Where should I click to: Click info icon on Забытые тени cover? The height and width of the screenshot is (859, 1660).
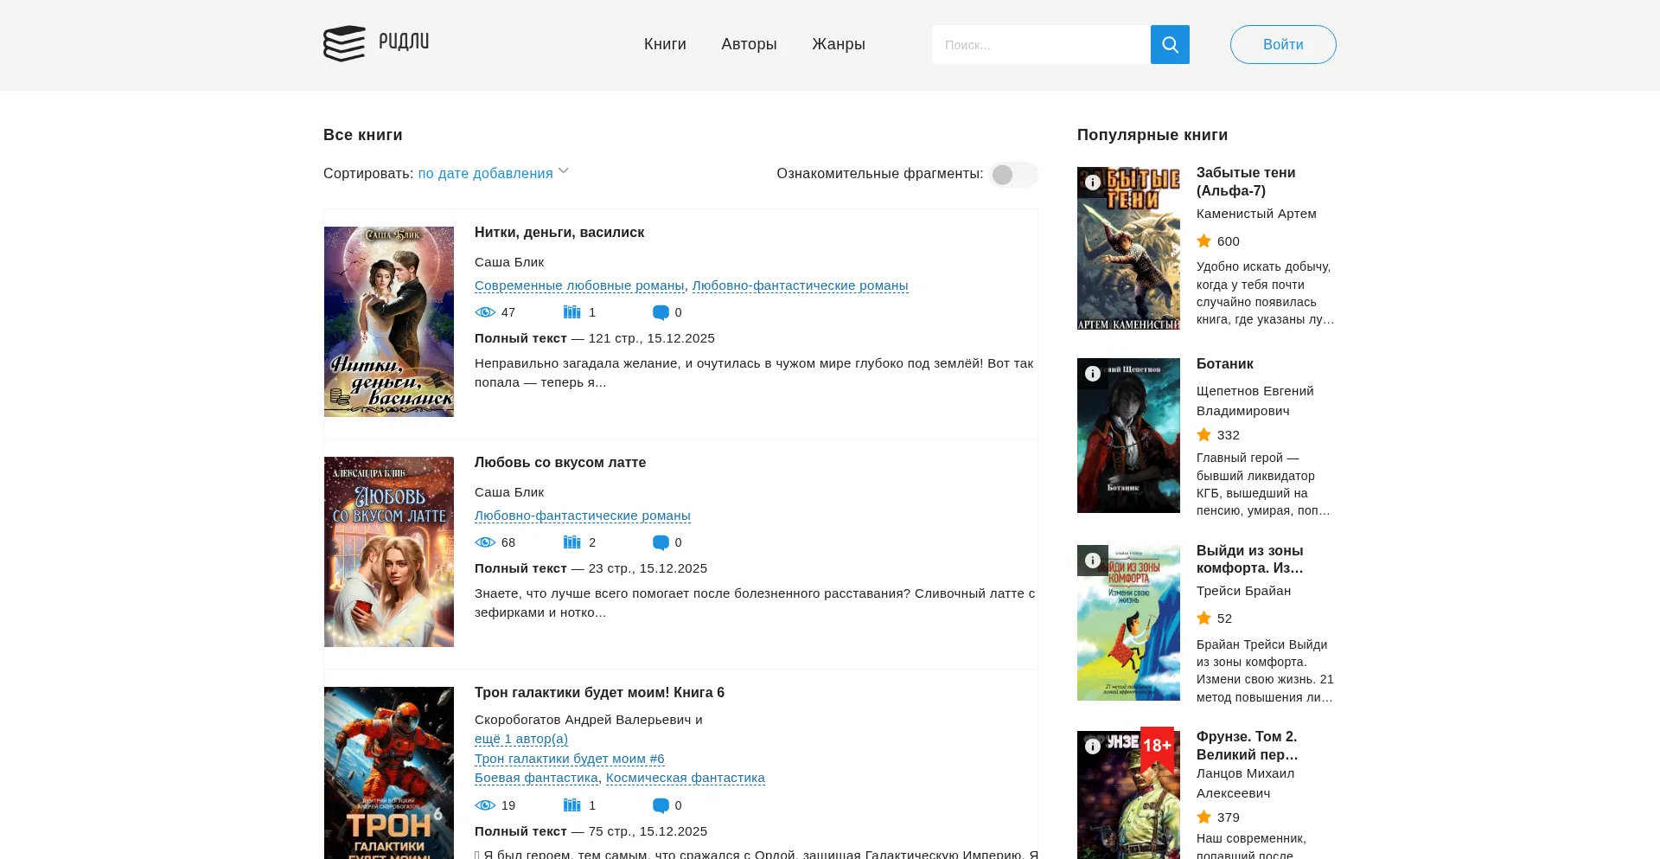(1093, 183)
